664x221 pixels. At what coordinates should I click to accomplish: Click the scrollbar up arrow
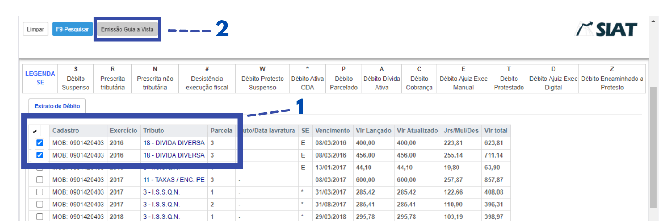[653, 21]
